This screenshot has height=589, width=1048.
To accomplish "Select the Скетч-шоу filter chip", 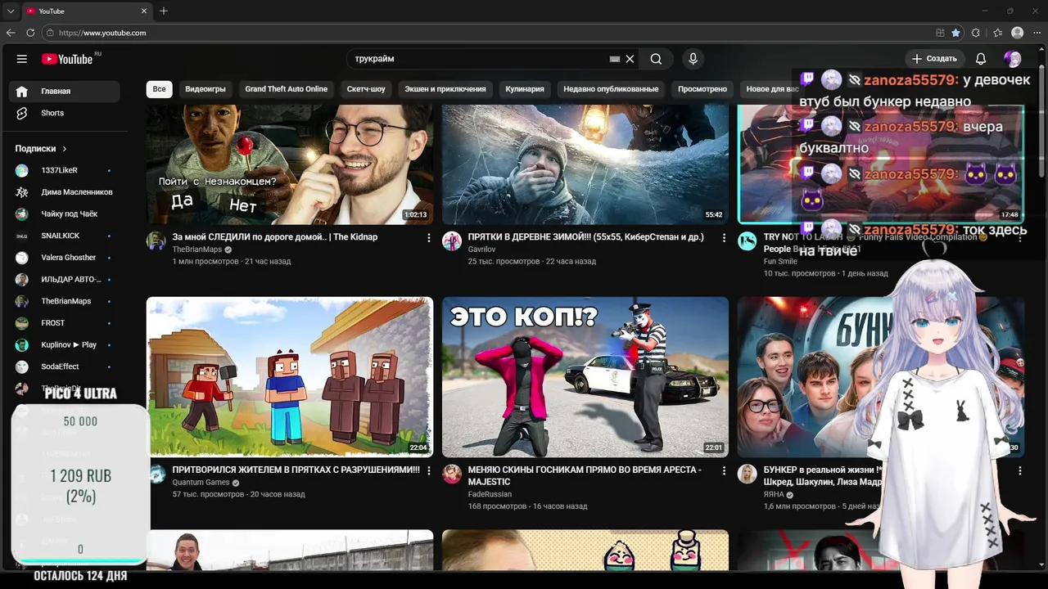I will 366,89.
